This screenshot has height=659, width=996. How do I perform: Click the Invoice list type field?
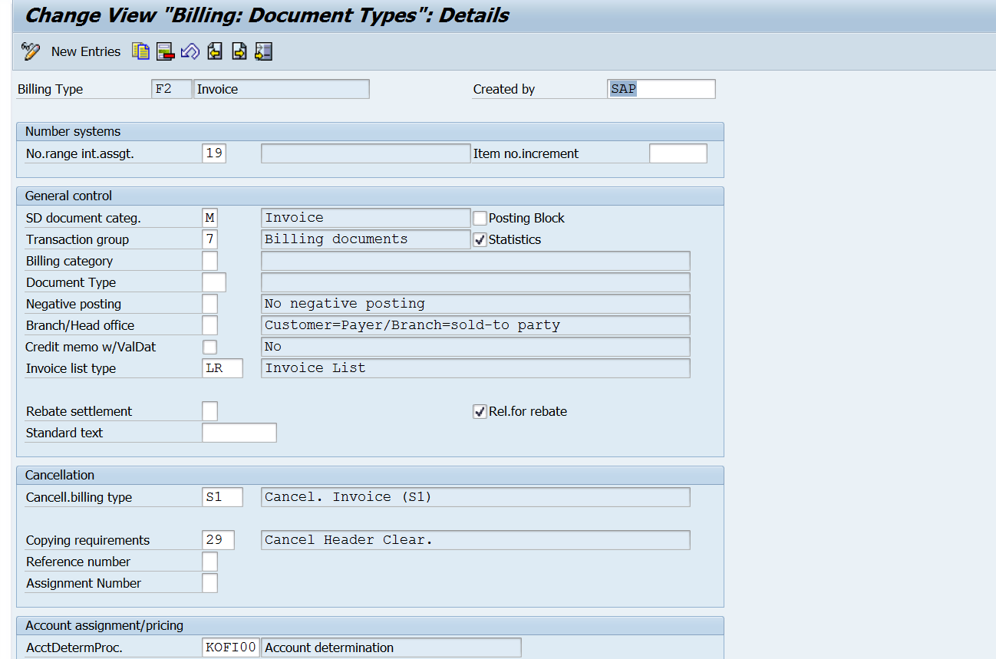point(223,368)
